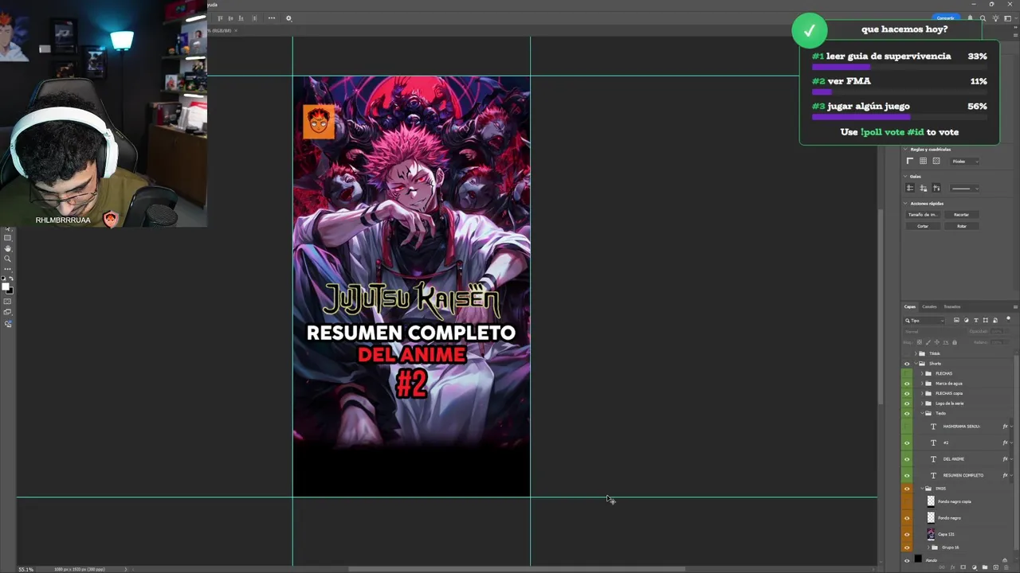
Task: Expand the Tiktok layer group
Action: tap(916, 353)
